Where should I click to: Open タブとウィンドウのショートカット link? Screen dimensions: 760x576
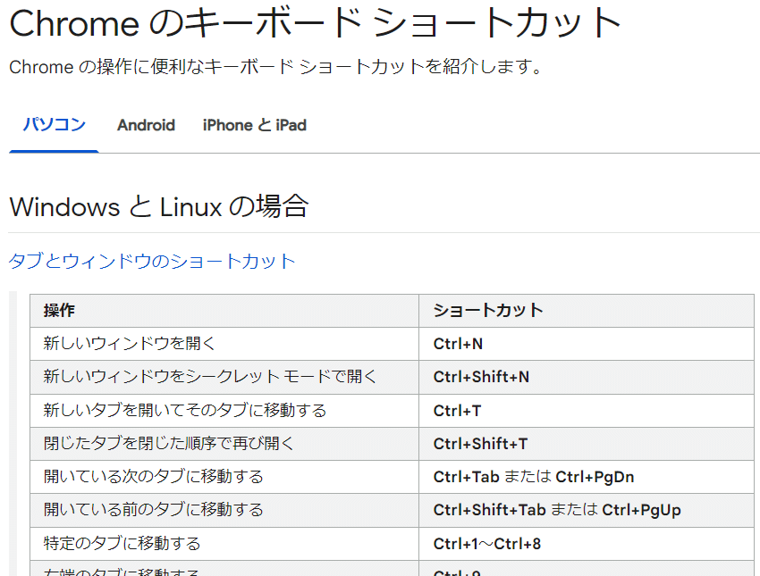[x=152, y=262]
